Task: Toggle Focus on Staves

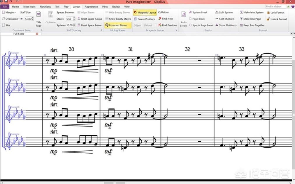Action: point(118,25)
